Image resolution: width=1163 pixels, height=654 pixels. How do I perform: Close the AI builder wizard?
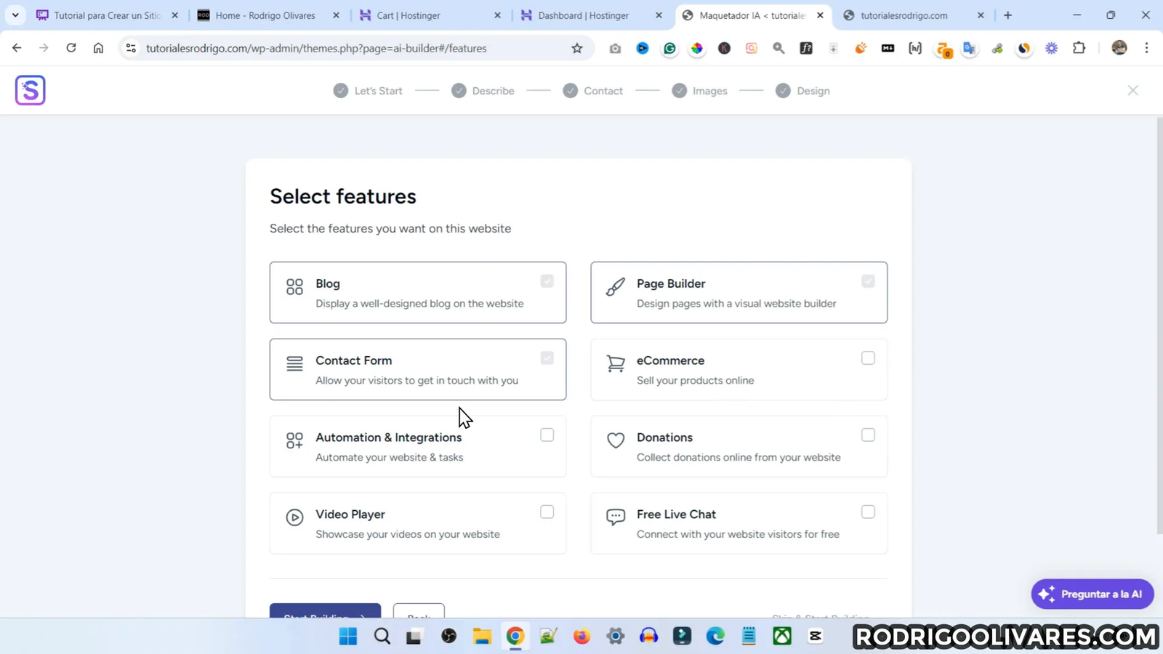[x=1132, y=90]
